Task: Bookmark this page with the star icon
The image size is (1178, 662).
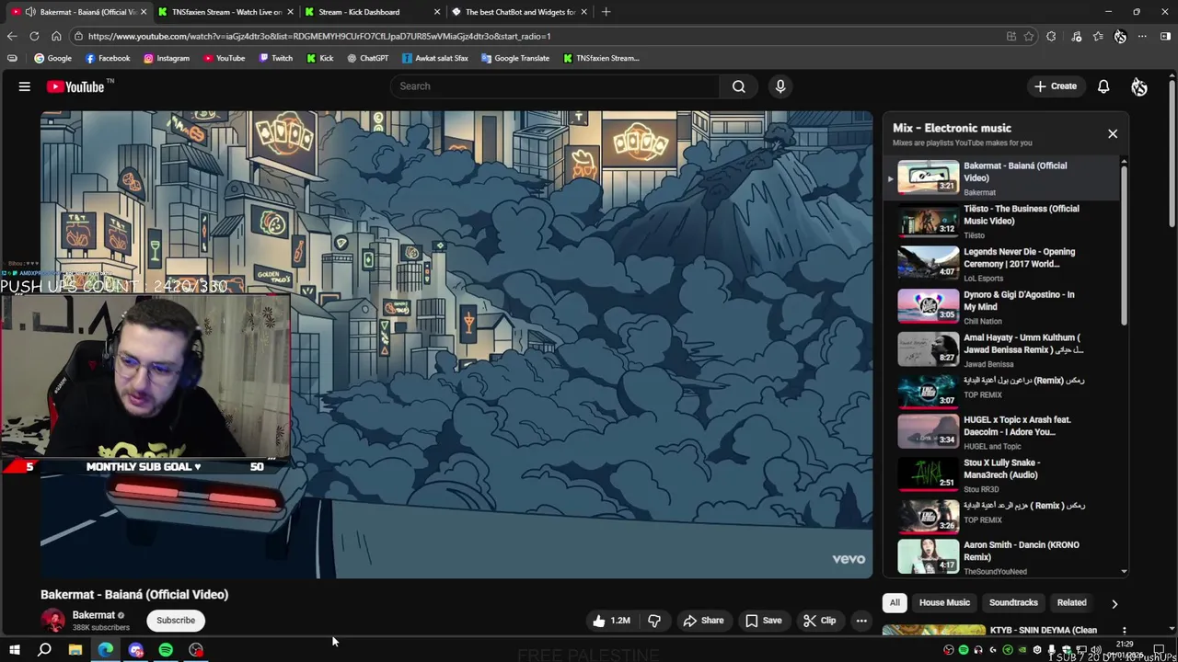Action: (x=1029, y=37)
